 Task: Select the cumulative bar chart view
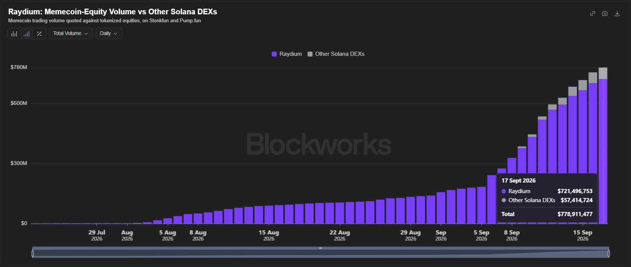tap(26, 34)
